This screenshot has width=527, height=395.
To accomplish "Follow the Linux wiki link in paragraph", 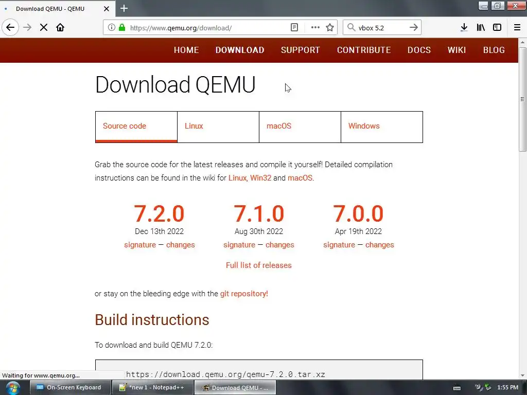I will (238, 178).
